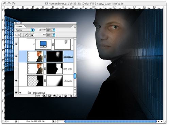
Task: Select the Color Fill layer mask thumbnail
Action: [63, 45]
